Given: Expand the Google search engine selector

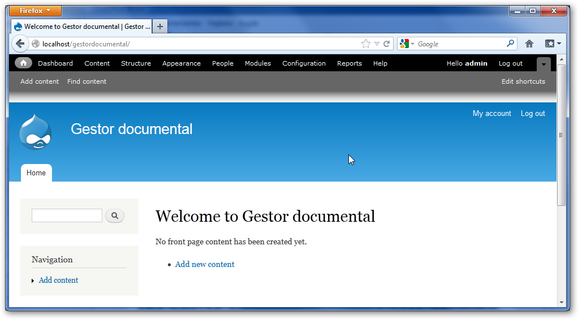Looking at the screenshot, I should [407, 44].
